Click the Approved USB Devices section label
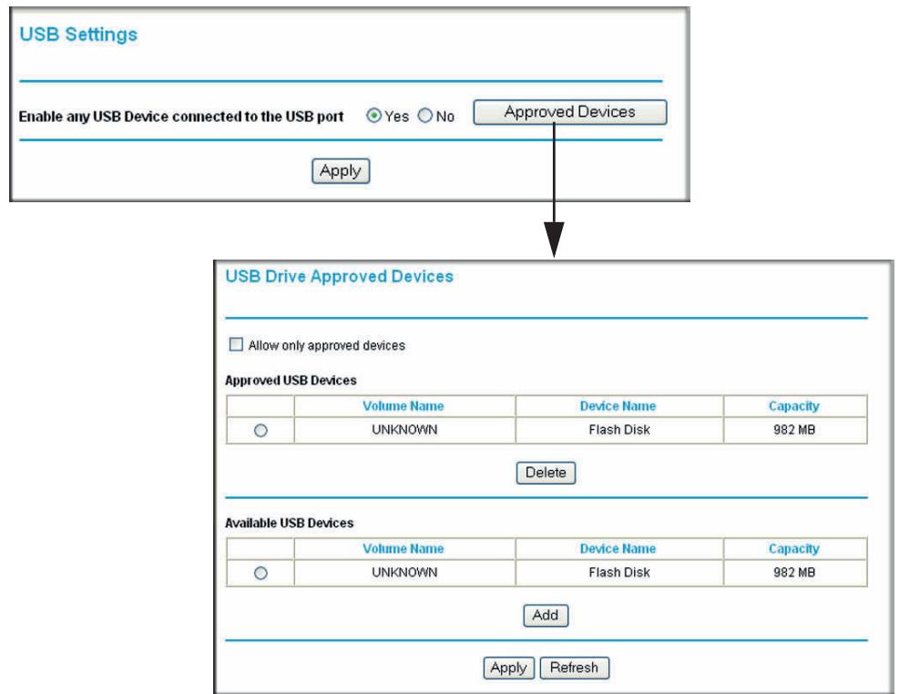The height and width of the screenshot is (694, 899). tap(291, 381)
